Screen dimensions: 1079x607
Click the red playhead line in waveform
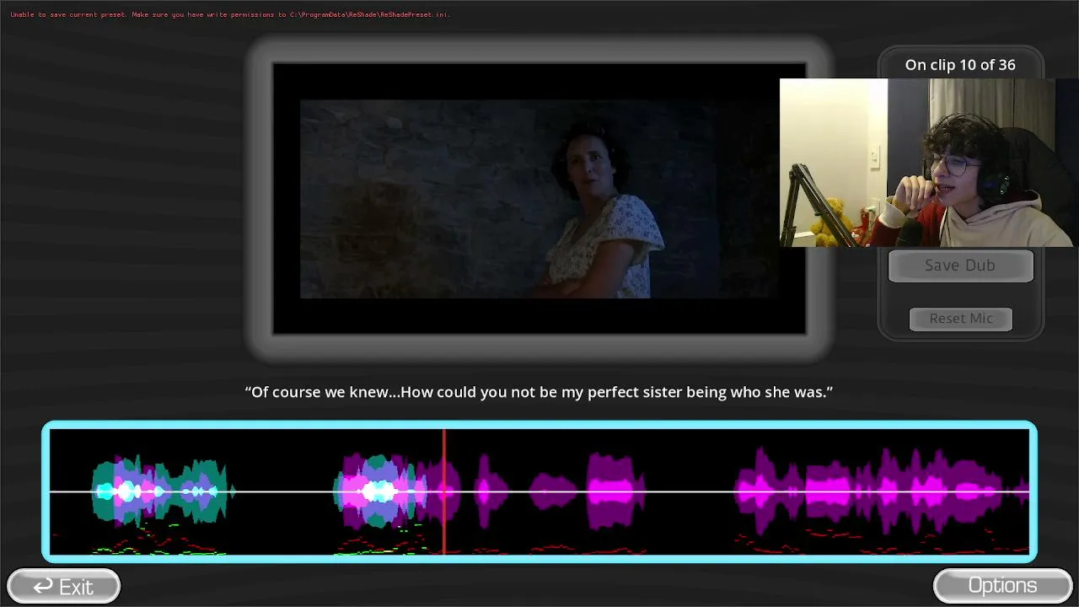click(444, 492)
